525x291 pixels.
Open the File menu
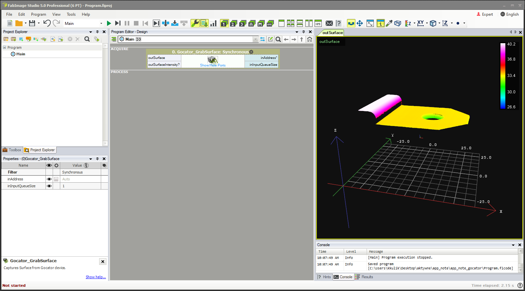(x=9, y=14)
